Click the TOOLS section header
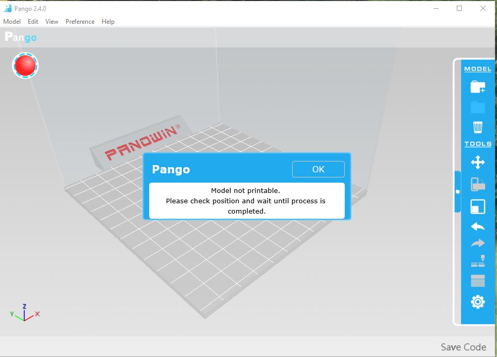The image size is (497, 357). coord(478,144)
